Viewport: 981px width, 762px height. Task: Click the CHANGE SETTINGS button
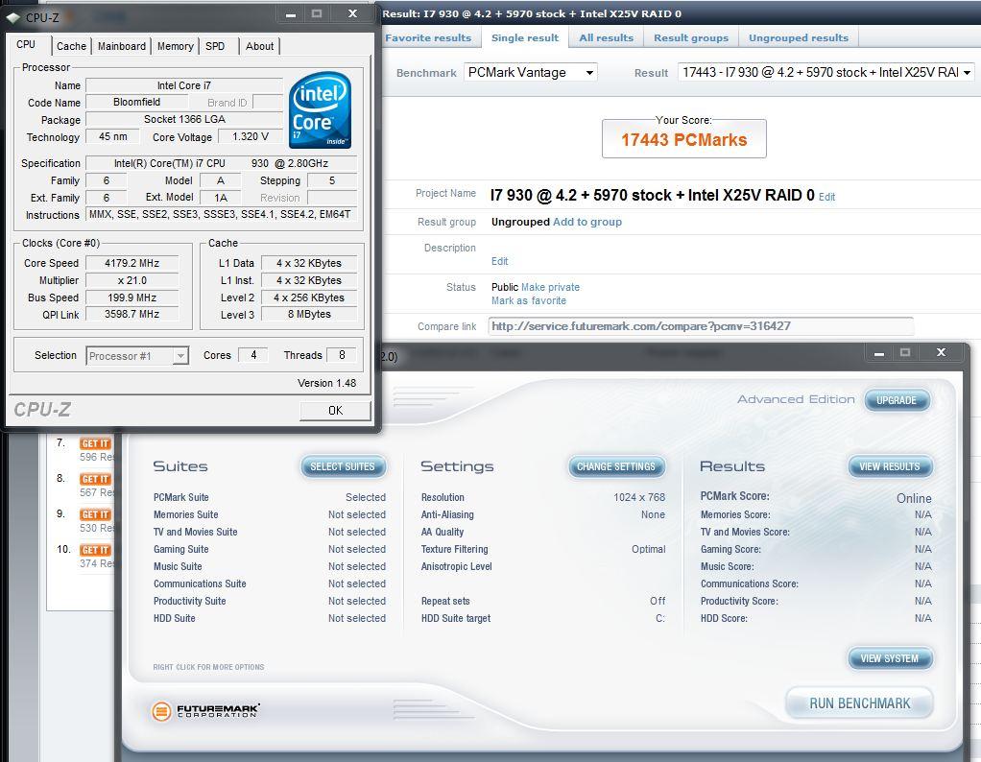(616, 466)
